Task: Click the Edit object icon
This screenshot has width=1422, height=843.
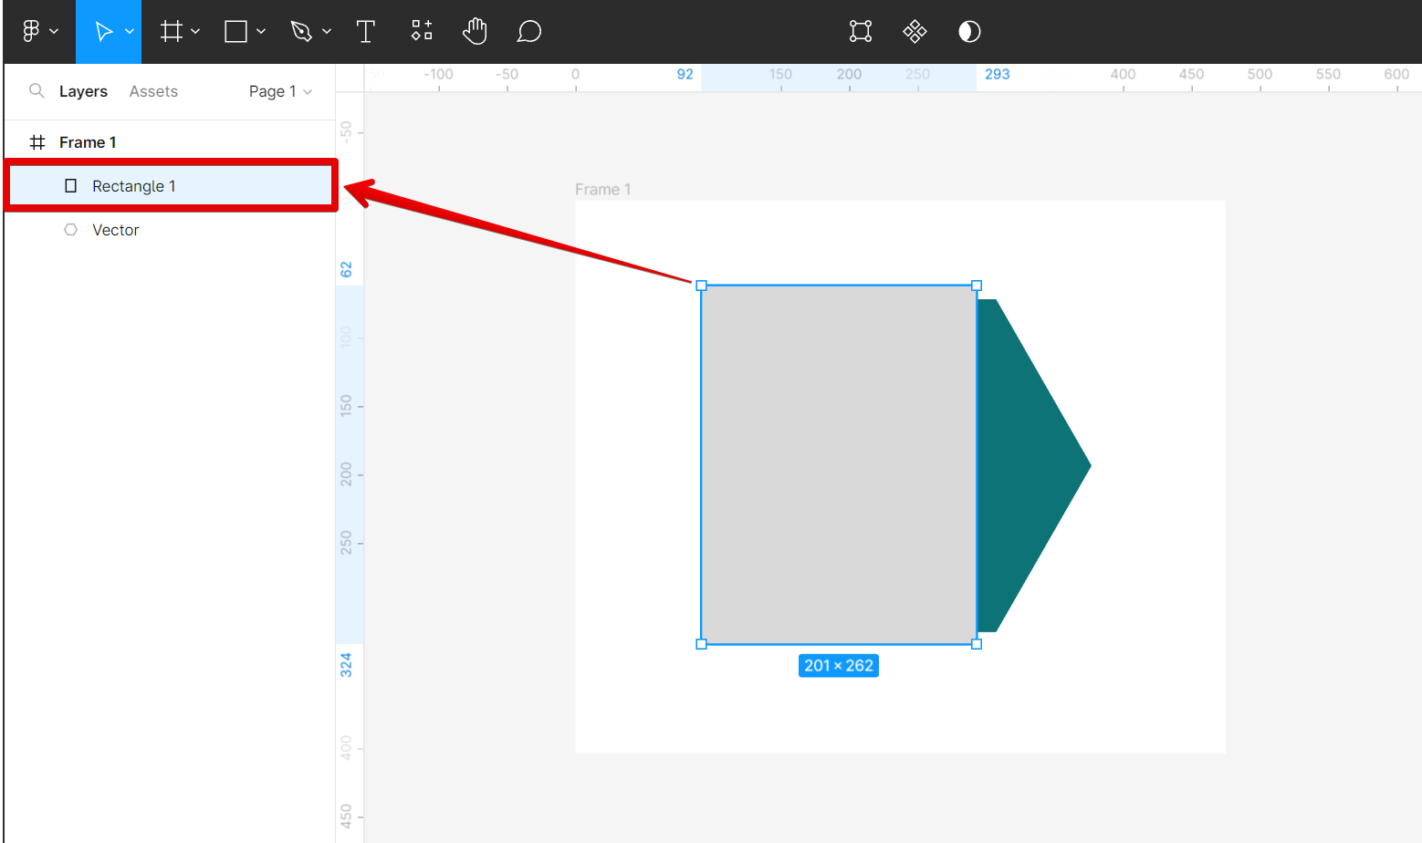Action: pyautogui.click(x=860, y=32)
